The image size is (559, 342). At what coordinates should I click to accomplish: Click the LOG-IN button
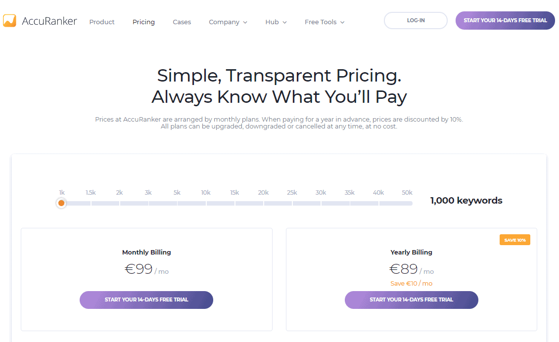416,21
